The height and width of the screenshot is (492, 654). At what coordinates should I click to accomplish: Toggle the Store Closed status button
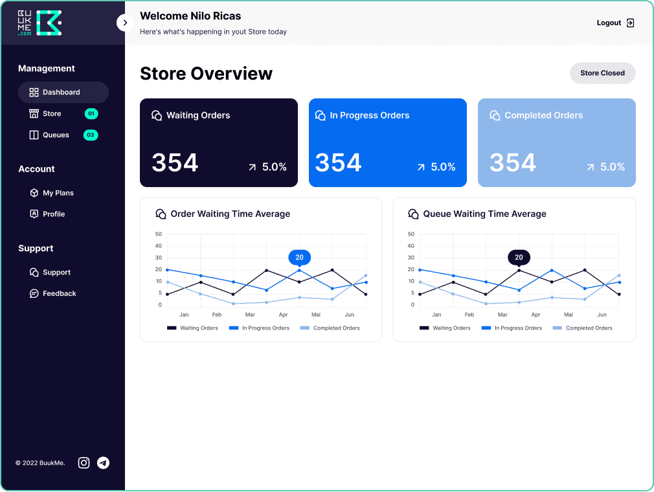(x=603, y=73)
